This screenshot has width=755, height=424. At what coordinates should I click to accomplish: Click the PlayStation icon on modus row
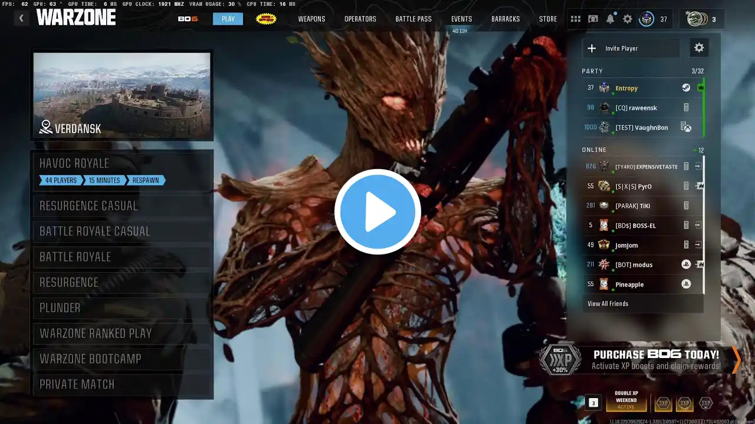coord(686,264)
